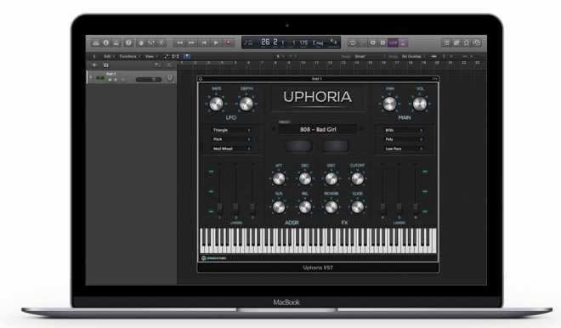Image resolution: width=561 pixels, height=328 pixels.
Task: Click the Rewind transport button
Action: click(179, 43)
